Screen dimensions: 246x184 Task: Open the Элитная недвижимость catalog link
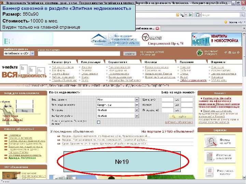point(25,155)
